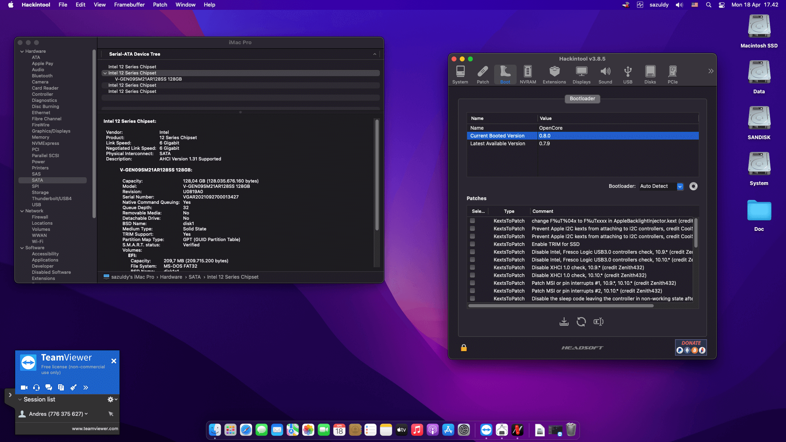This screenshot has height=442, width=786.
Task: Click the download icon below Patches list
Action: (564, 322)
